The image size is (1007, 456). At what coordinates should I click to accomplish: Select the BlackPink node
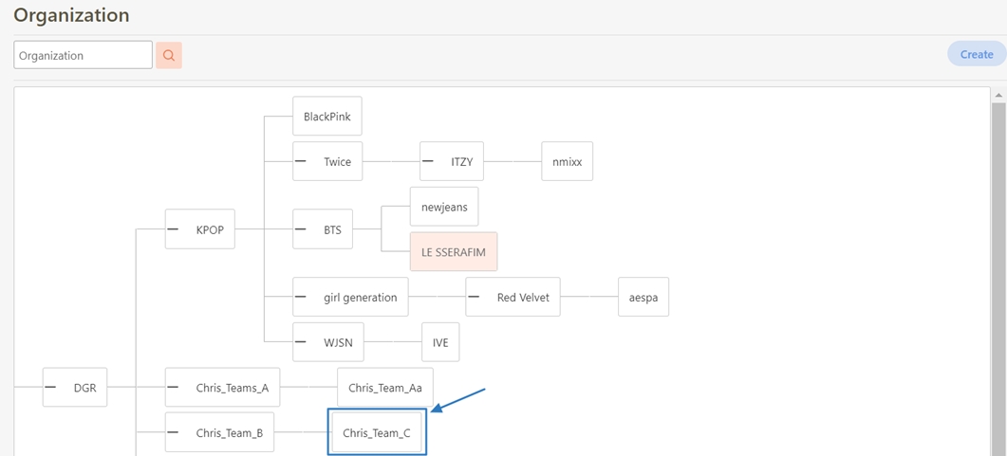(326, 117)
